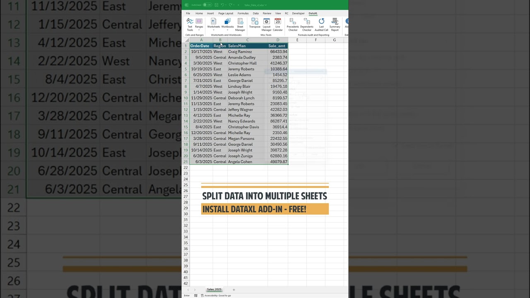
Task: Switch to the View tab
Action: (278, 13)
